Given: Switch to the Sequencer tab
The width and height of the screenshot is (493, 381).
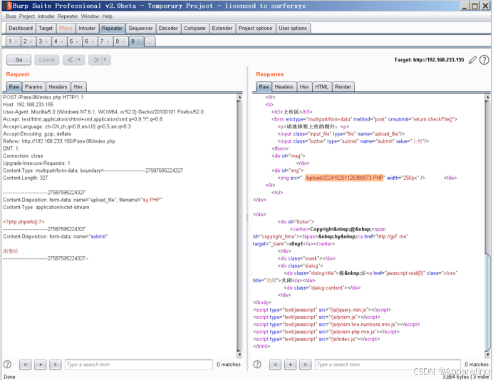Looking at the screenshot, I should (140, 28).
